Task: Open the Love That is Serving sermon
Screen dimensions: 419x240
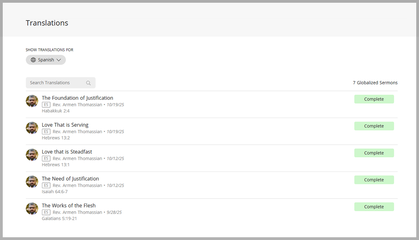Action: coord(65,125)
